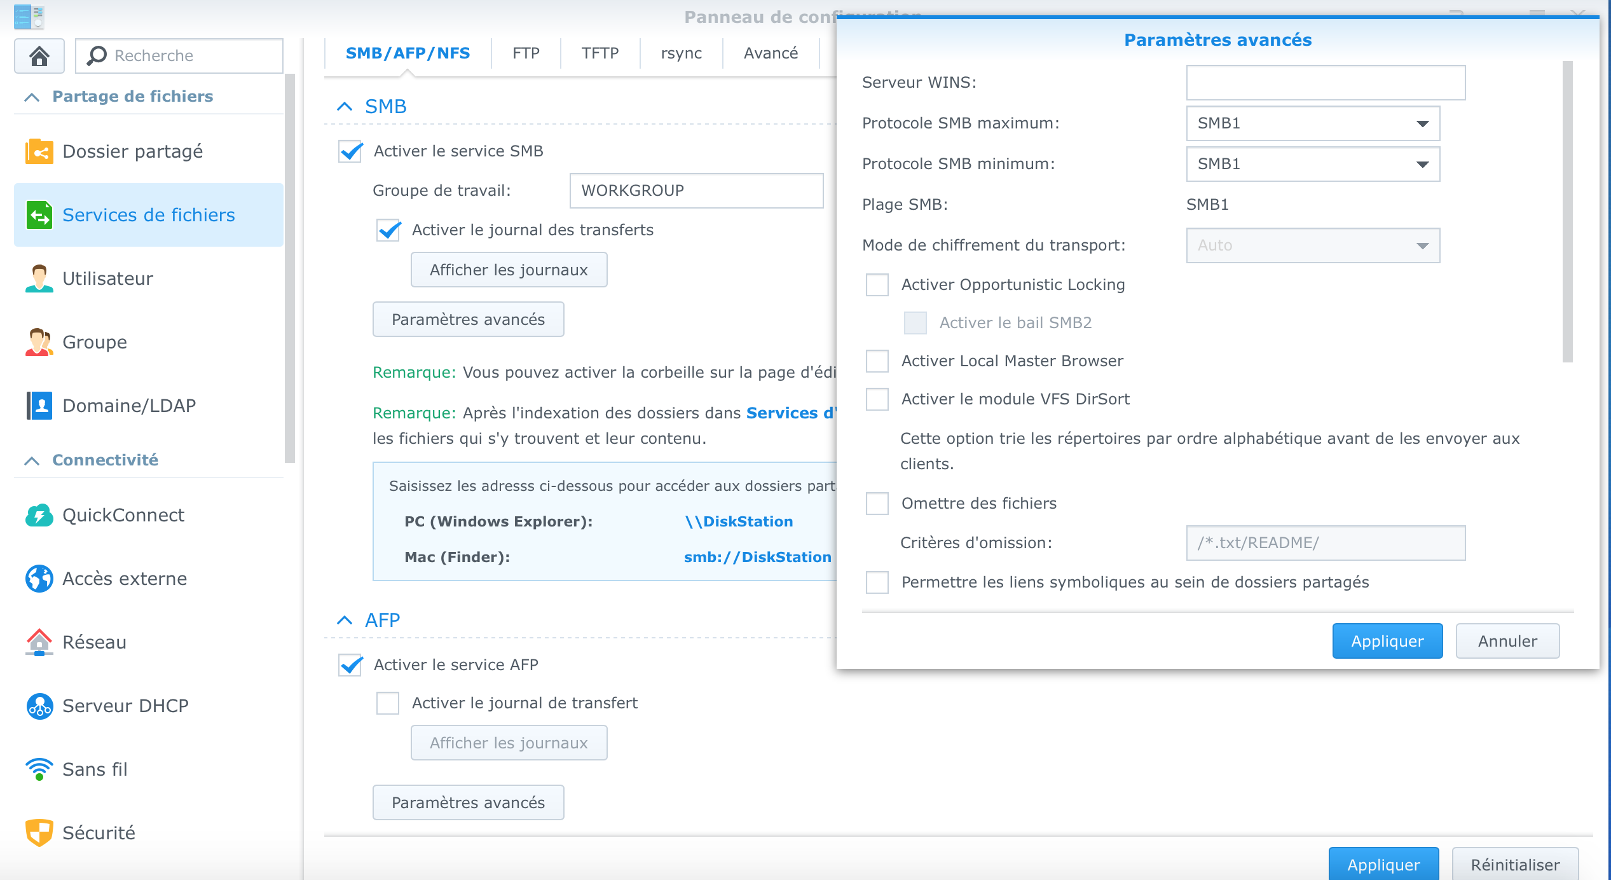Enable Opportunistic Locking checkbox
This screenshot has width=1611, height=880.
pyautogui.click(x=877, y=285)
